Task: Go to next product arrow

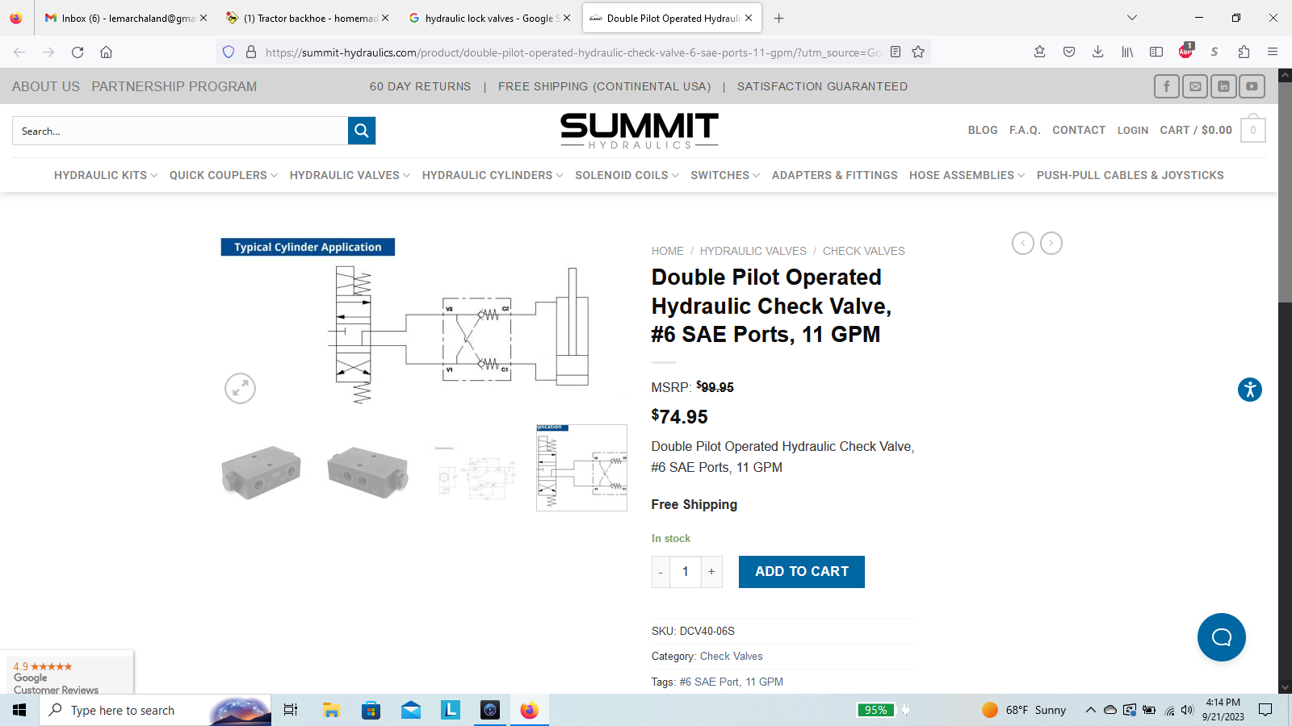Action: [1051, 243]
